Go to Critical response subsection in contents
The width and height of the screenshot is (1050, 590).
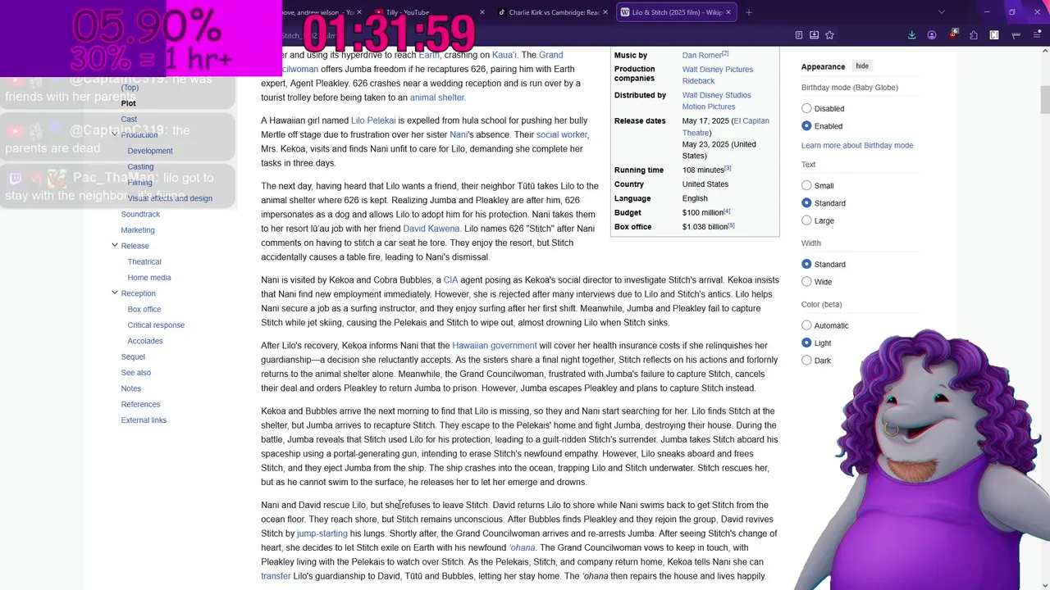click(156, 325)
